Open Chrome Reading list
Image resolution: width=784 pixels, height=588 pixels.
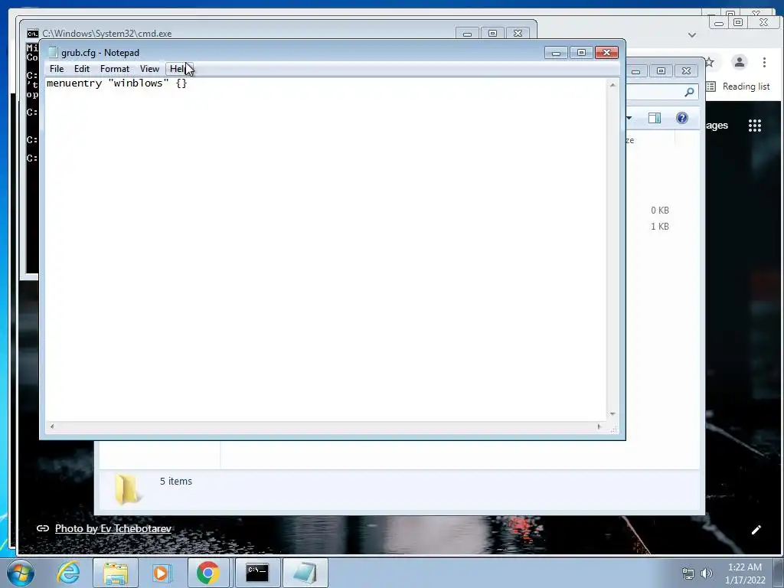(x=738, y=87)
